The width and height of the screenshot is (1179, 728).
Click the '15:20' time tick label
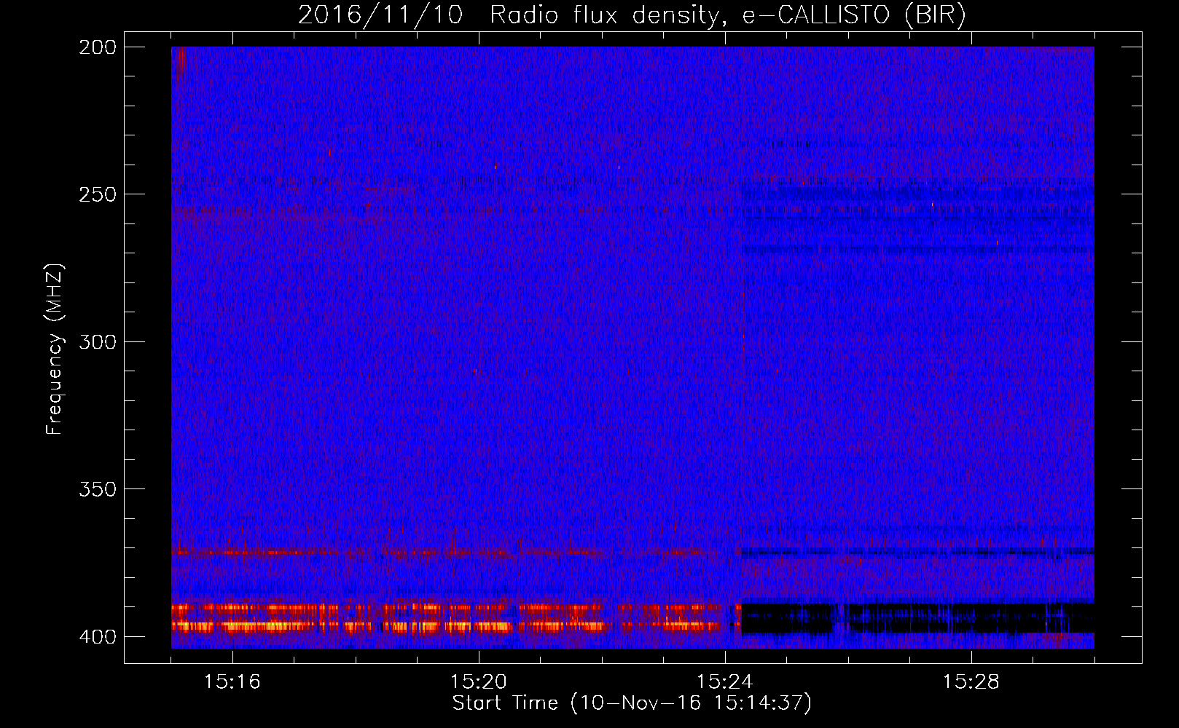(479, 682)
